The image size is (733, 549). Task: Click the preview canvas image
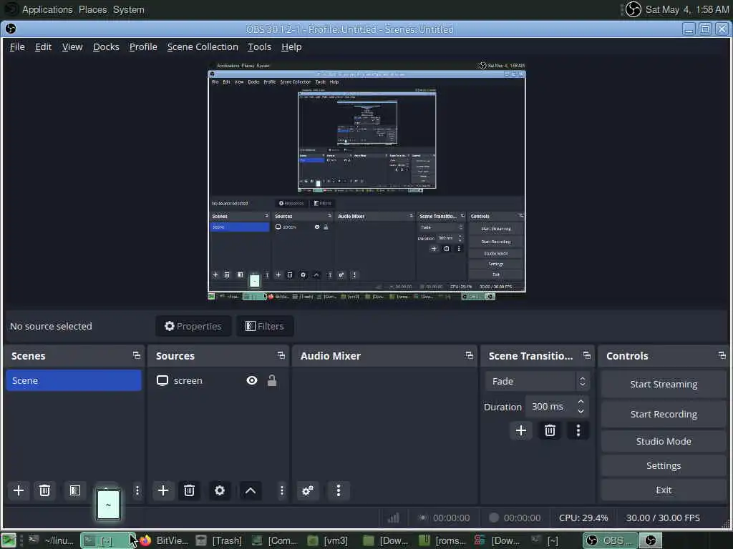(367, 180)
